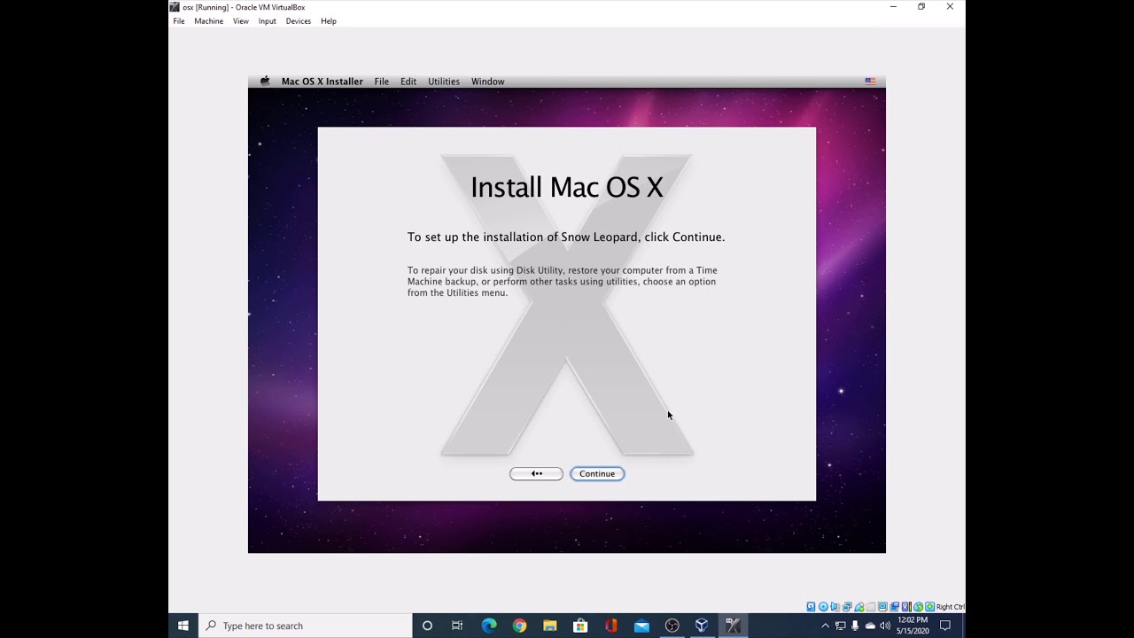Click the USB devices status icon
This screenshot has height=638, width=1134.
tap(858, 607)
